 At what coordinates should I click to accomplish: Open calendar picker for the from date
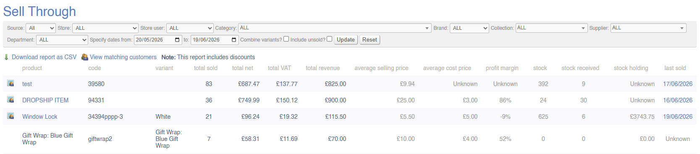[177, 40]
